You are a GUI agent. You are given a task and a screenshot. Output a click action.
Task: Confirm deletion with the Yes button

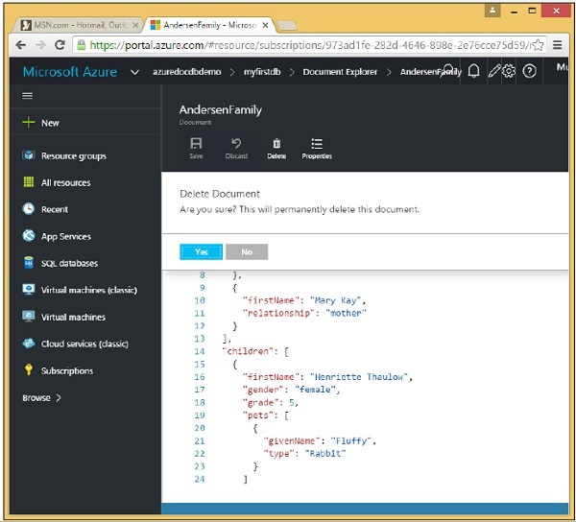[201, 251]
